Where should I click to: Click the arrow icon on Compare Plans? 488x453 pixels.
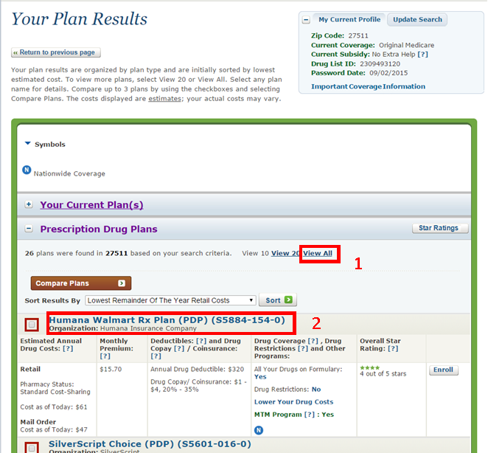[122, 283]
